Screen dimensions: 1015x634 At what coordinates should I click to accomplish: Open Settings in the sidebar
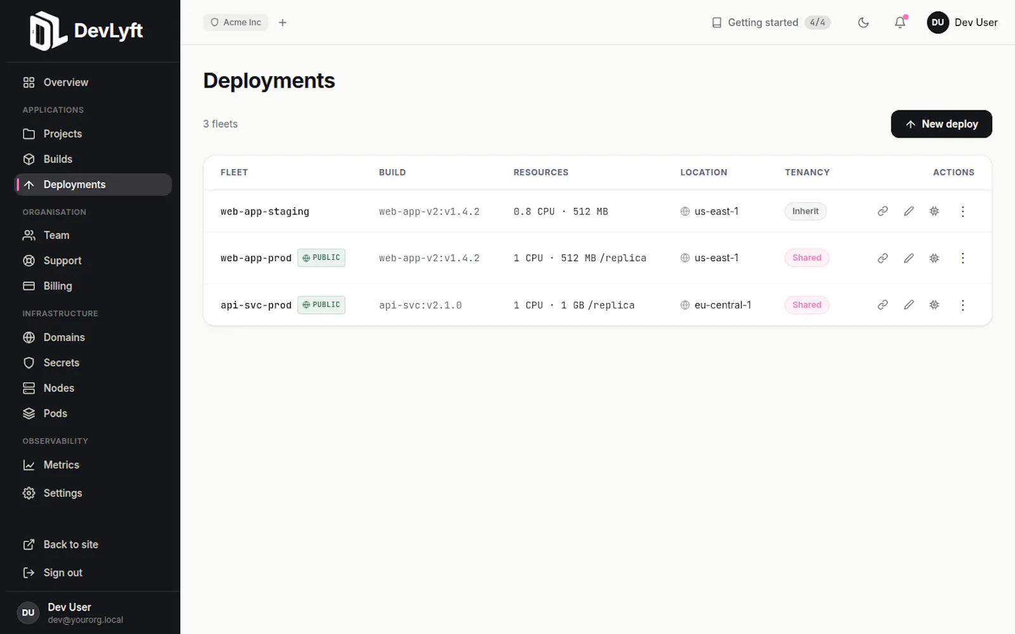[x=93, y=493]
